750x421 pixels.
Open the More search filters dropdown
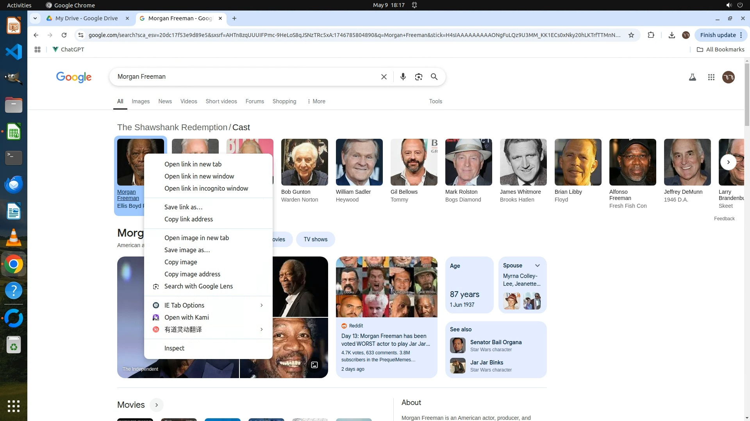tap(316, 101)
